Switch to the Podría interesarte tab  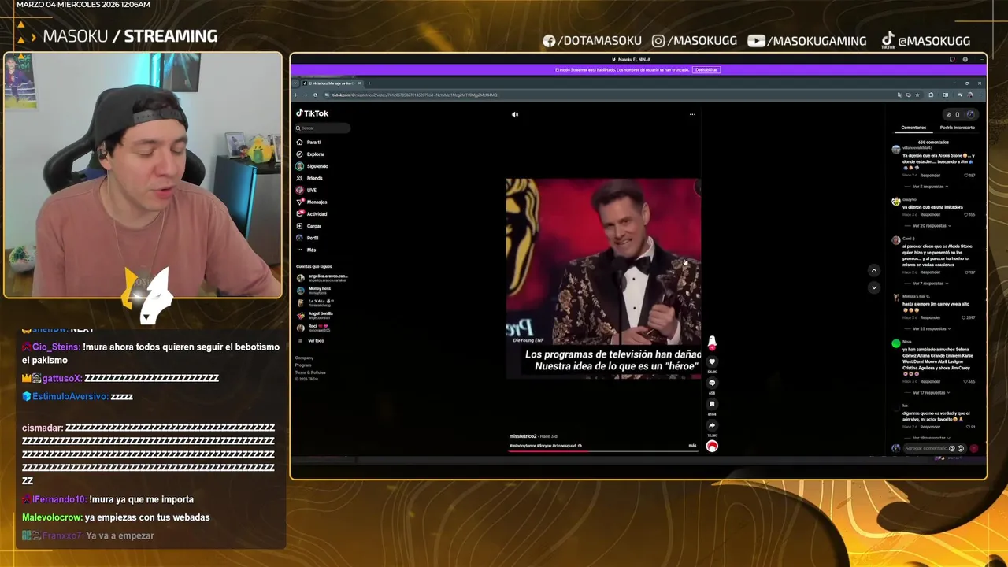tap(957, 128)
